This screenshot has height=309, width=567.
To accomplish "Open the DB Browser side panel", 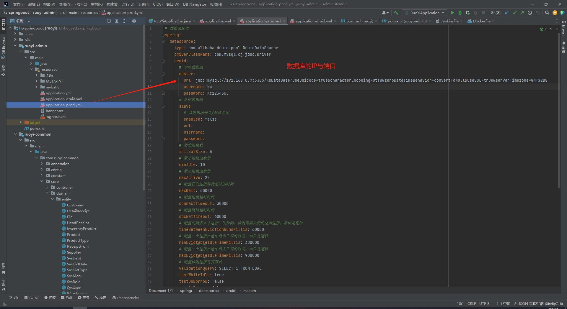I will [3, 48].
